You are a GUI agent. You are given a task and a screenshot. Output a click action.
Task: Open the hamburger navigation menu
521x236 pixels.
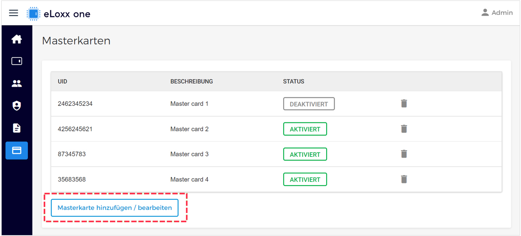(13, 13)
